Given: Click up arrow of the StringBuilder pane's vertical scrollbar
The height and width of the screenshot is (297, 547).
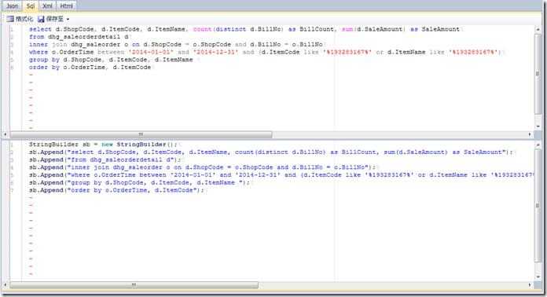Looking at the screenshot, I should pos(538,145).
